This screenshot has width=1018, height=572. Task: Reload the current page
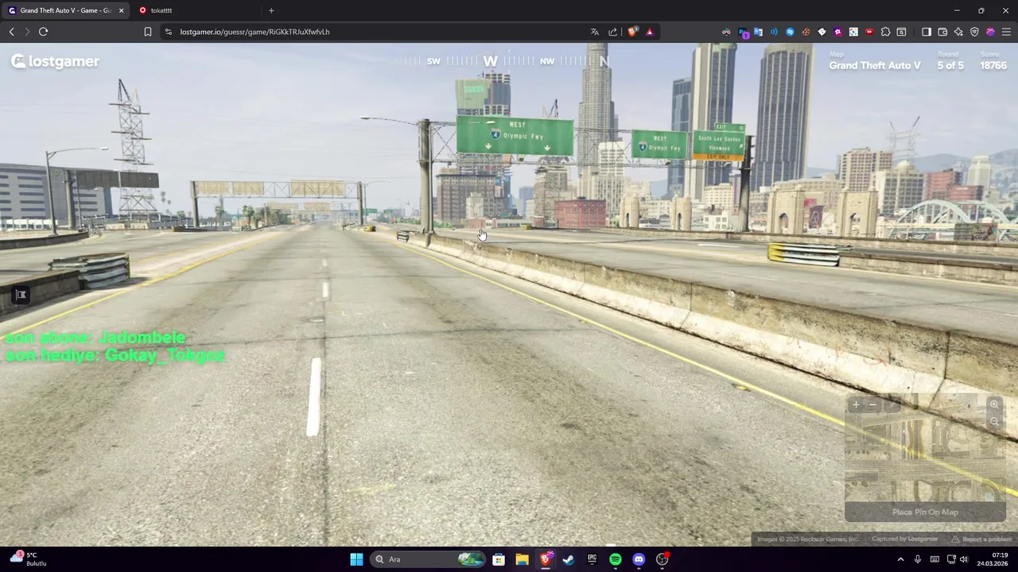[x=44, y=32]
